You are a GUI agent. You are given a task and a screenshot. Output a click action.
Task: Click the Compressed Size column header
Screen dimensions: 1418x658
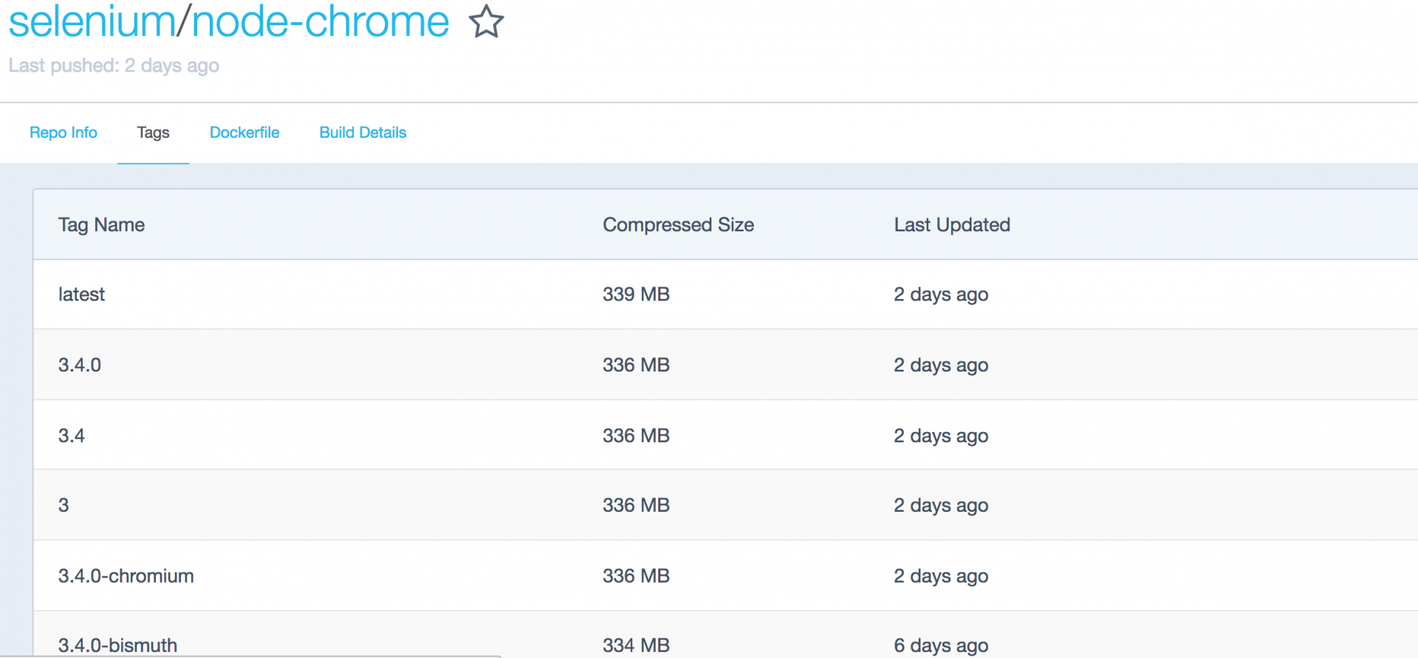[x=678, y=225]
